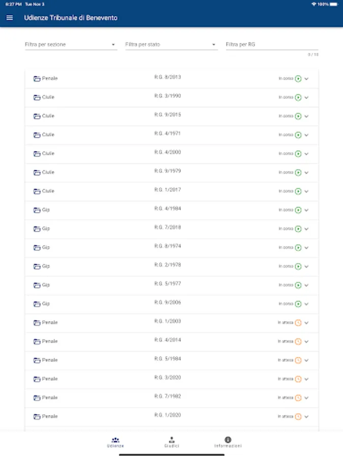This screenshot has width=343, height=458.
Task: Switch to the Informazioni tab
Action: [x=228, y=442]
